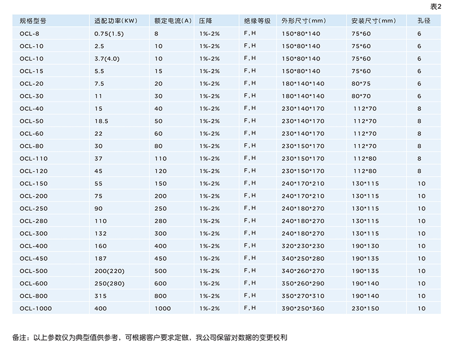The image size is (453, 344).
Task: Click the 18.5 power value
Action: click(101, 121)
